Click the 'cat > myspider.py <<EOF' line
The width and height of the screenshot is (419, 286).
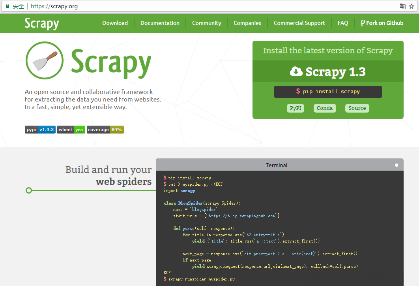click(193, 184)
